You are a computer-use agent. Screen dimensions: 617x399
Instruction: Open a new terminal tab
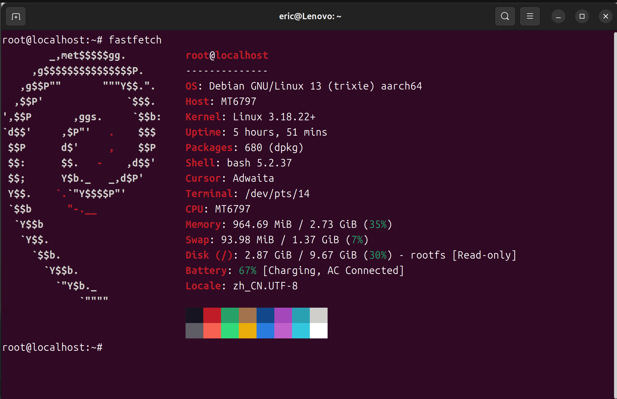pyautogui.click(x=16, y=17)
